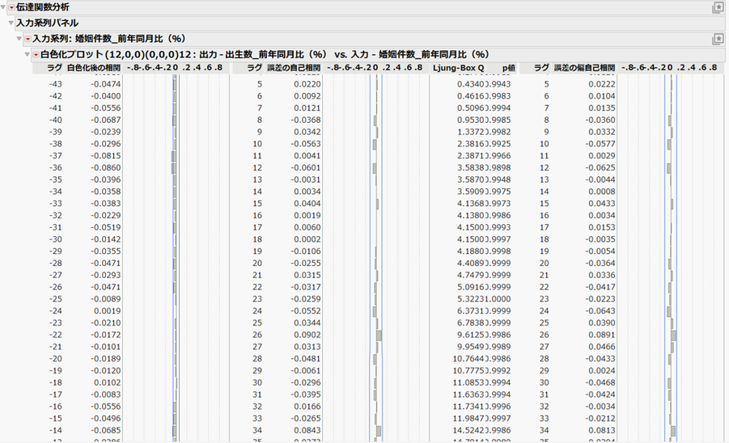Viewport: 729px width, 443px height.
Task: Click the 誤差の自己相関 column header
Action: click(294, 68)
